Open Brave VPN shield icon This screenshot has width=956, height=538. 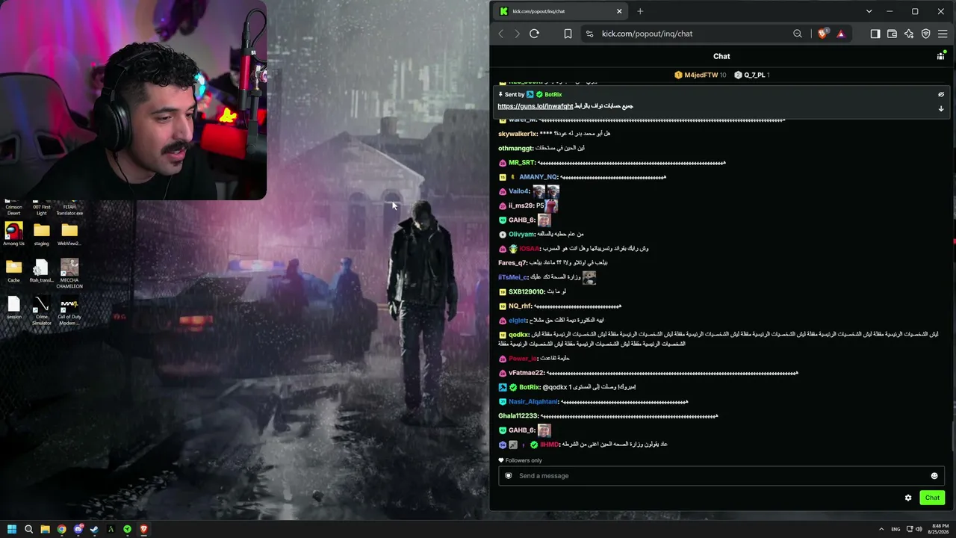click(926, 34)
